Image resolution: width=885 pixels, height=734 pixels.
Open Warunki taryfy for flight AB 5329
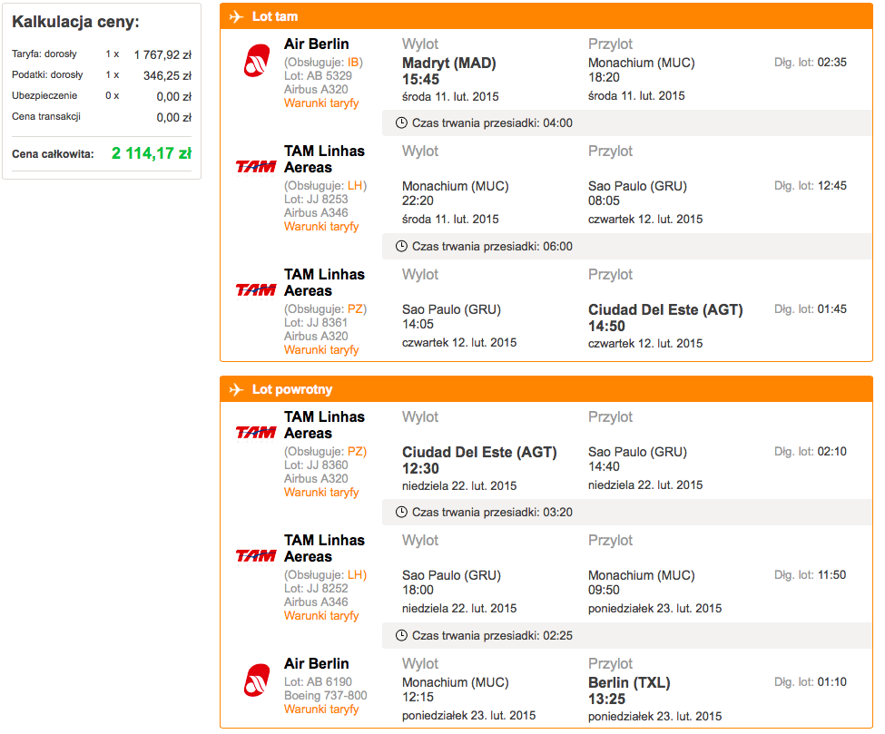(x=321, y=103)
